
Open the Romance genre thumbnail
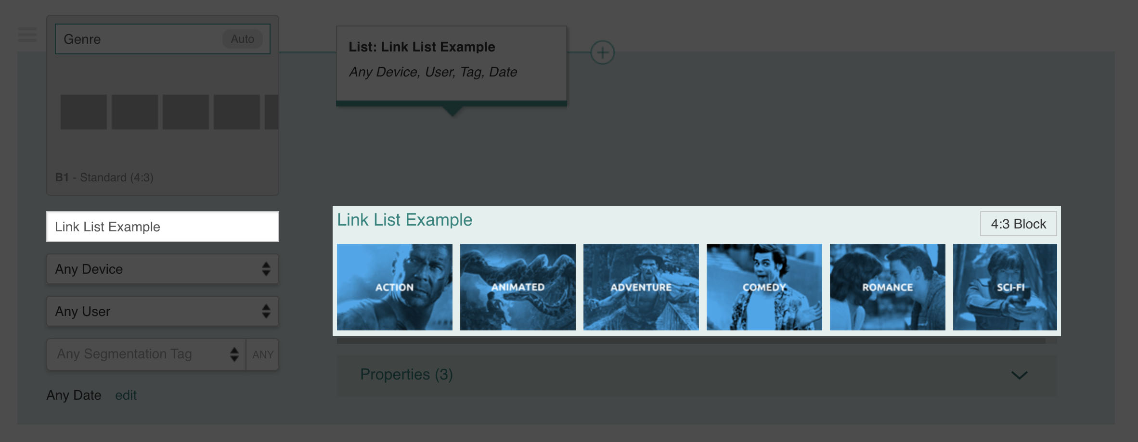tap(888, 287)
